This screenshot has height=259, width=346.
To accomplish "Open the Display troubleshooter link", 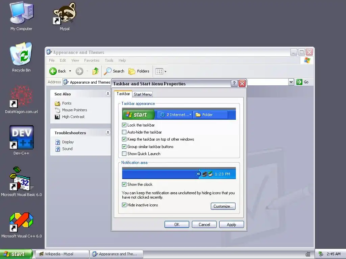I will (x=68, y=142).
